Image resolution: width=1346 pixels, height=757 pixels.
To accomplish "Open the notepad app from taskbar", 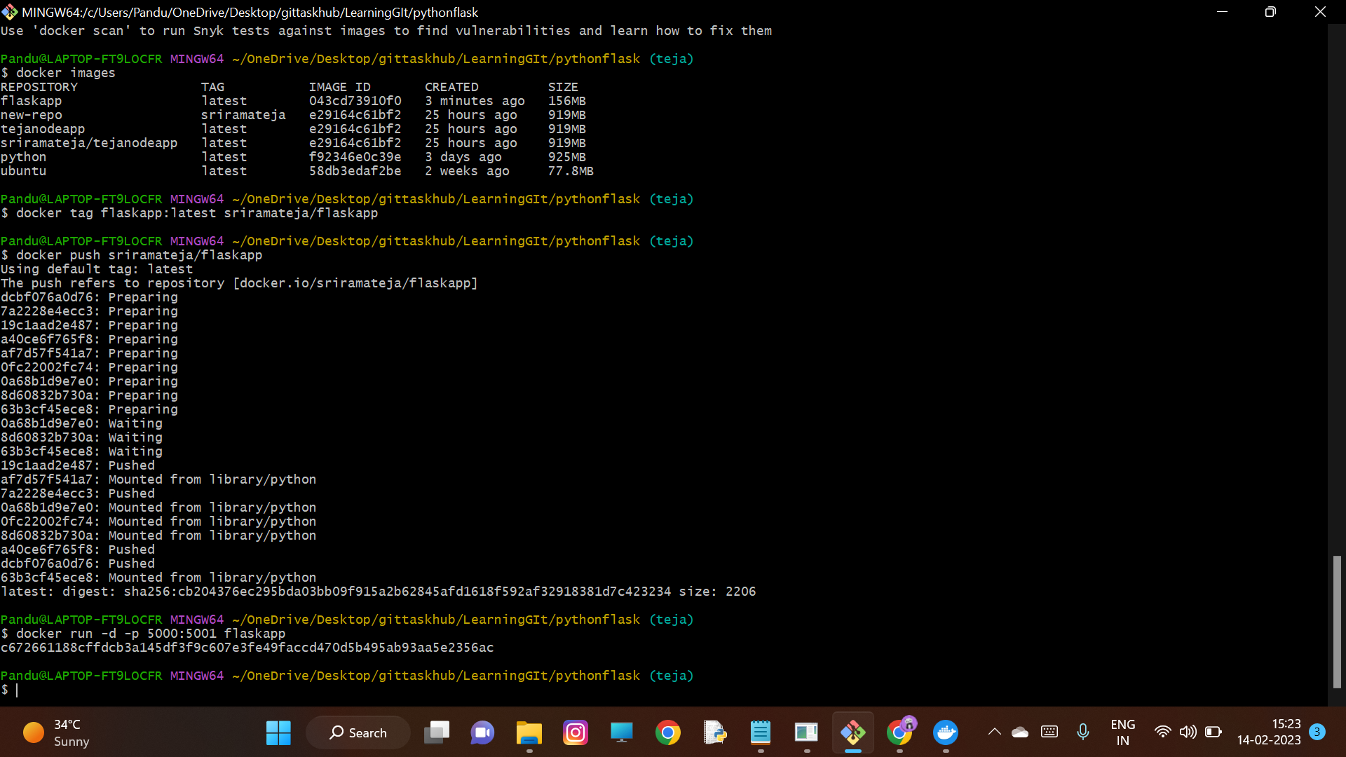I will pos(761,732).
